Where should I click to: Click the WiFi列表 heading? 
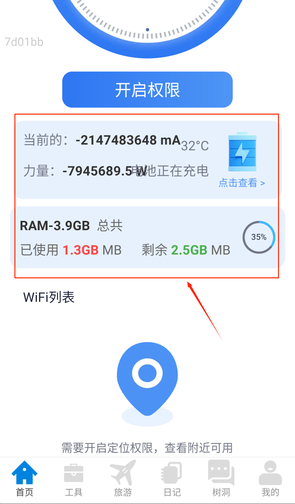tap(49, 297)
